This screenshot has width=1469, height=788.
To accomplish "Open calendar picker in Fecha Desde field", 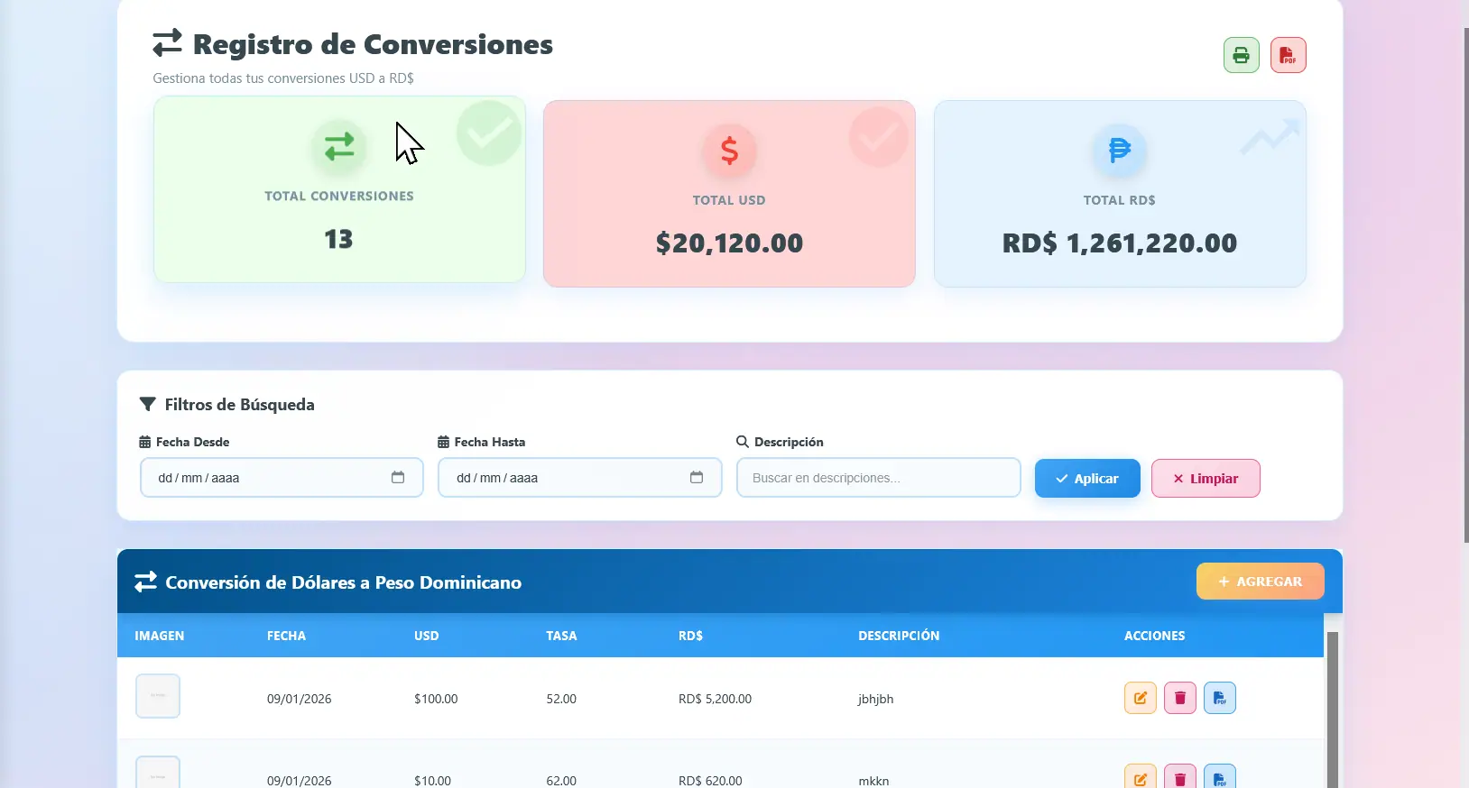I will pyautogui.click(x=398, y=477).
